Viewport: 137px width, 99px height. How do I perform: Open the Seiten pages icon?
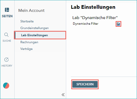pos(7,10)
